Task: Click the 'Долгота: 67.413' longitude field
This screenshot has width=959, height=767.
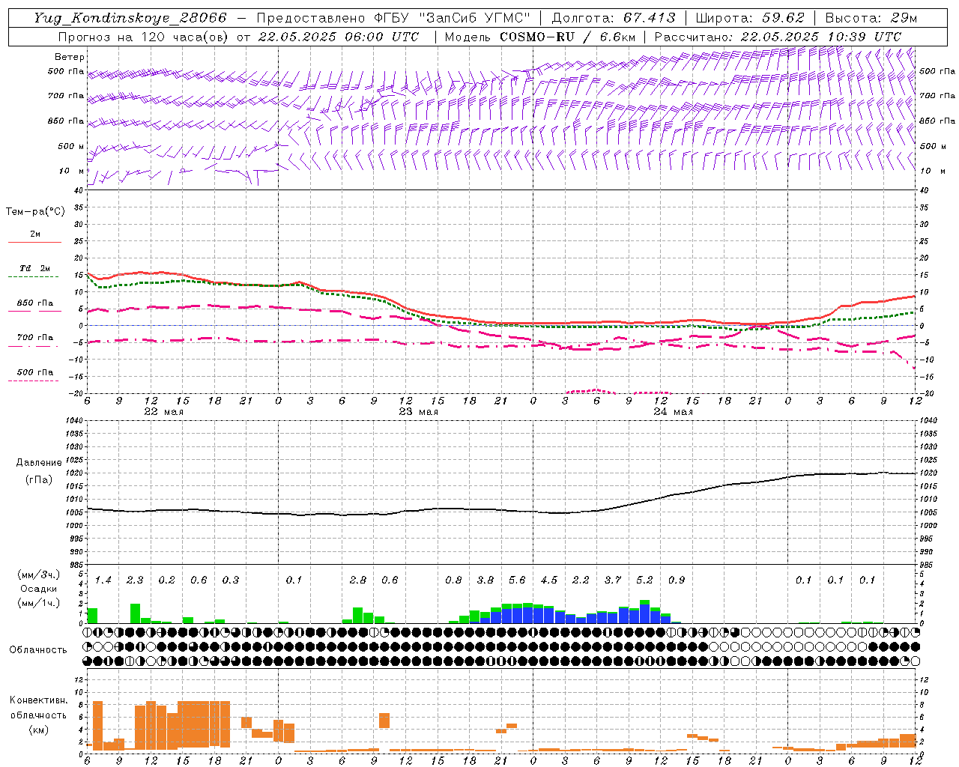Action: click(613, 18)
